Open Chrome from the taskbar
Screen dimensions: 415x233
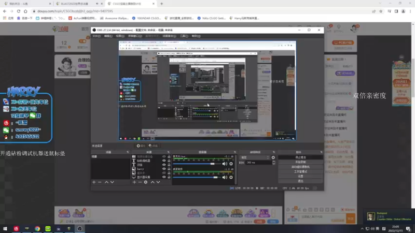(x=37, y=228)
